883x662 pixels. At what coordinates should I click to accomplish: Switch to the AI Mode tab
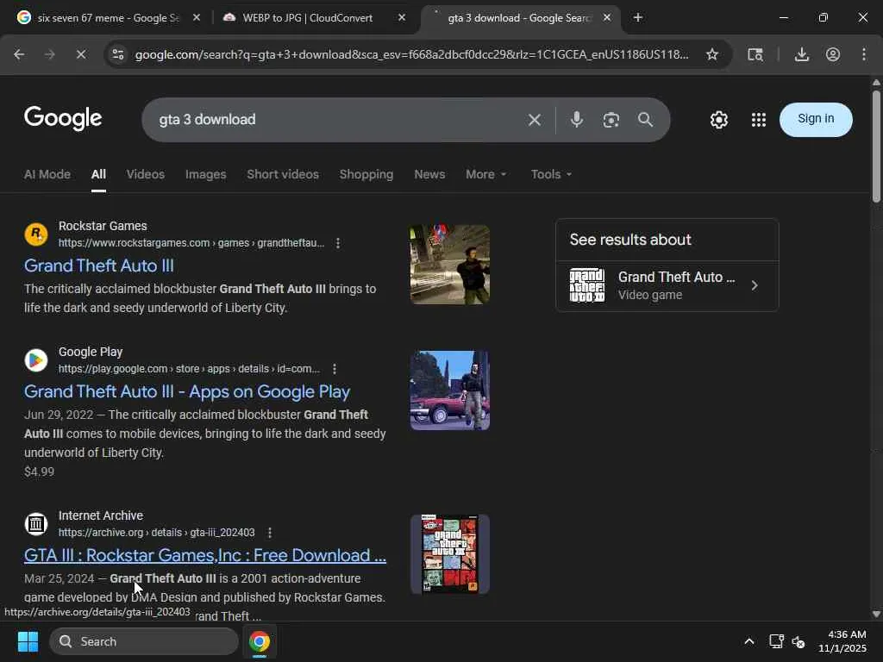point(47,174)
